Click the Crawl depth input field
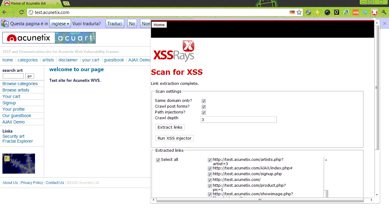The height and width of the screenshot is (215, 389). pos(239,120)
